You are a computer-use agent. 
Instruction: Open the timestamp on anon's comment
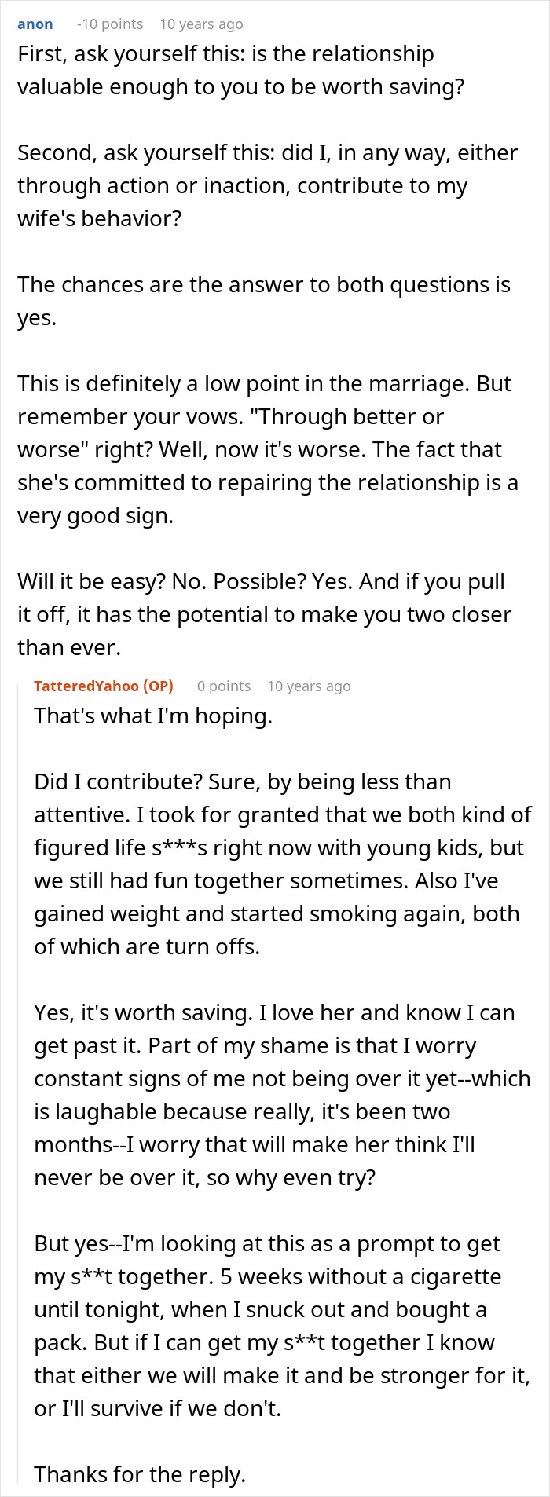[x=201, y=24]
